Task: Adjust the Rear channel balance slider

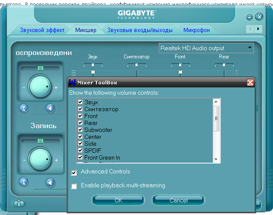Action: click(224, 65)
